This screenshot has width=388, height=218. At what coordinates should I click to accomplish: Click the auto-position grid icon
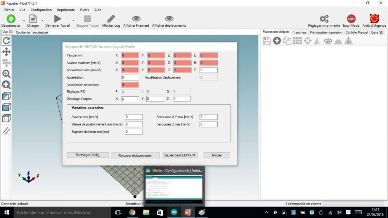(297, 41)
